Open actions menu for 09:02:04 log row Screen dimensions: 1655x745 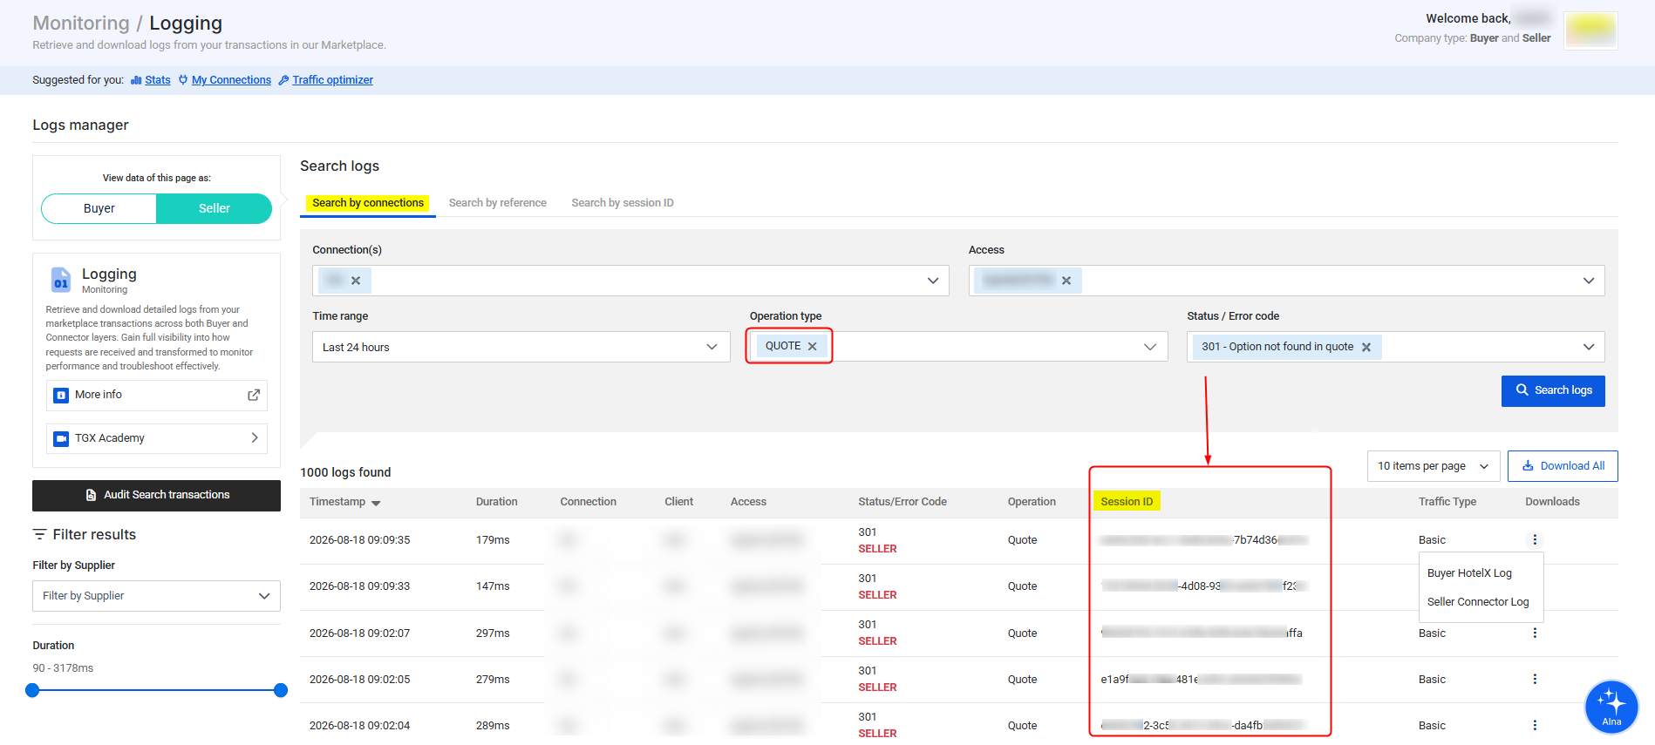tap(1535, 726)
